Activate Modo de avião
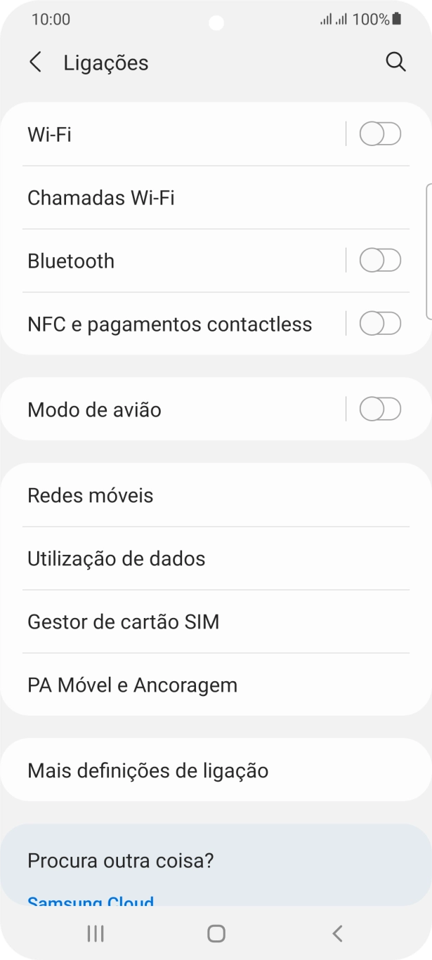The image size is (432, 960). [379, 409]
